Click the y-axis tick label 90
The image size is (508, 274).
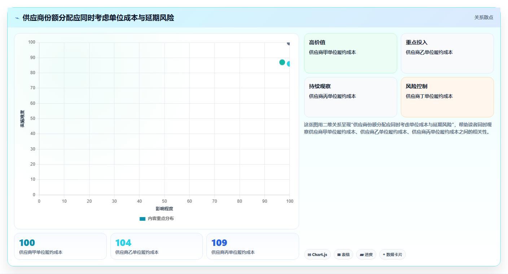tap(33, 58)
